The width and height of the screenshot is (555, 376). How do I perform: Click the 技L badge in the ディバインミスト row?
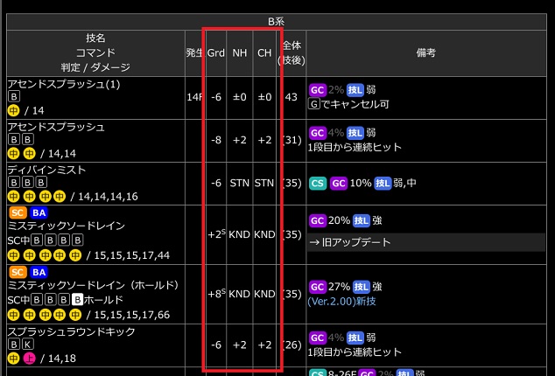pyautogui.click(x=384, y=184)
